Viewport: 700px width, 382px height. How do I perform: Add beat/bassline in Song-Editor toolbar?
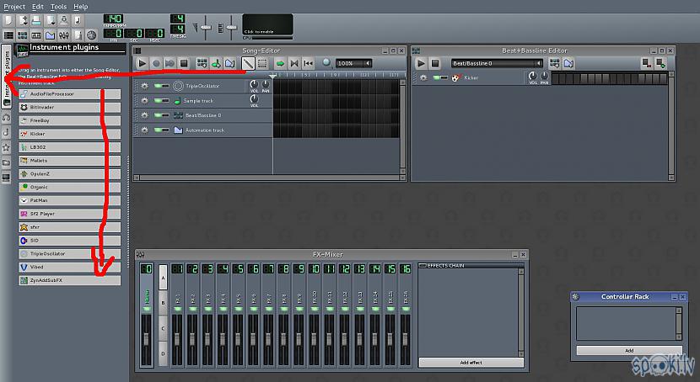tap(202, 63)
